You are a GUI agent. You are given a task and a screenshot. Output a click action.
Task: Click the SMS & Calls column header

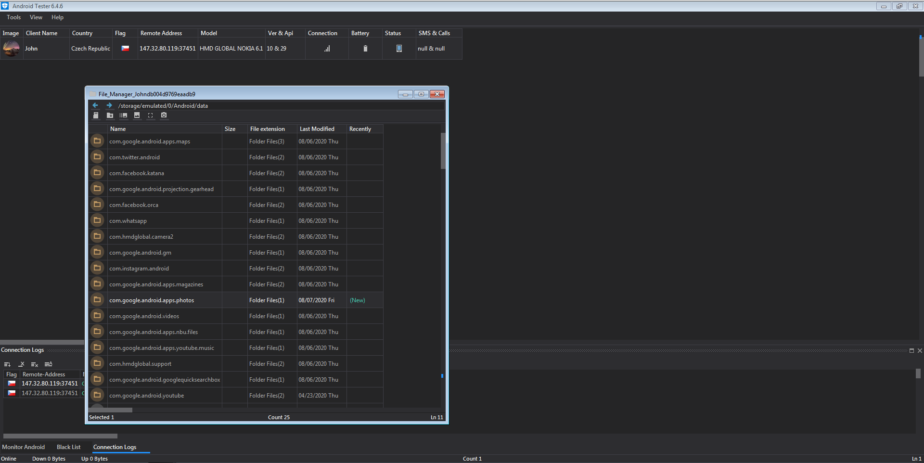pos(439,33)
